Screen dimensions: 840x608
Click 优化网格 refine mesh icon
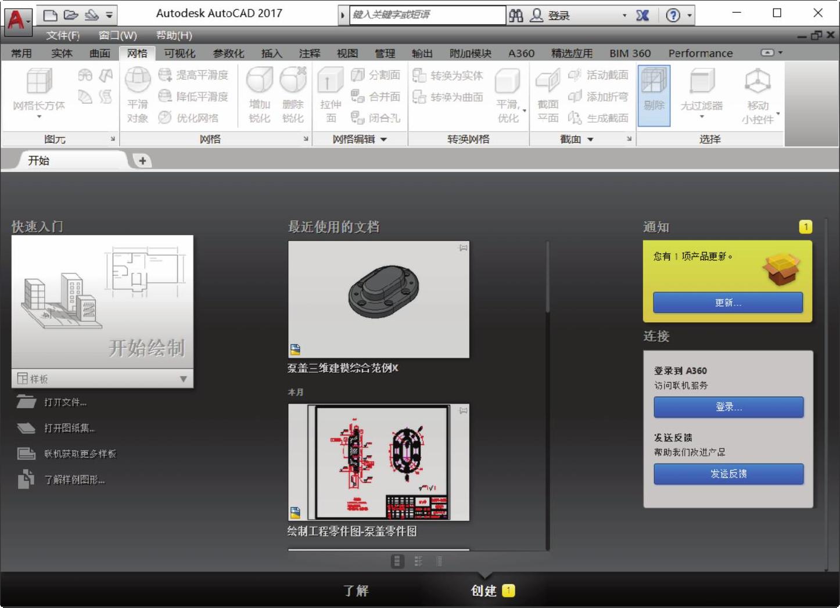click(165, 117)
